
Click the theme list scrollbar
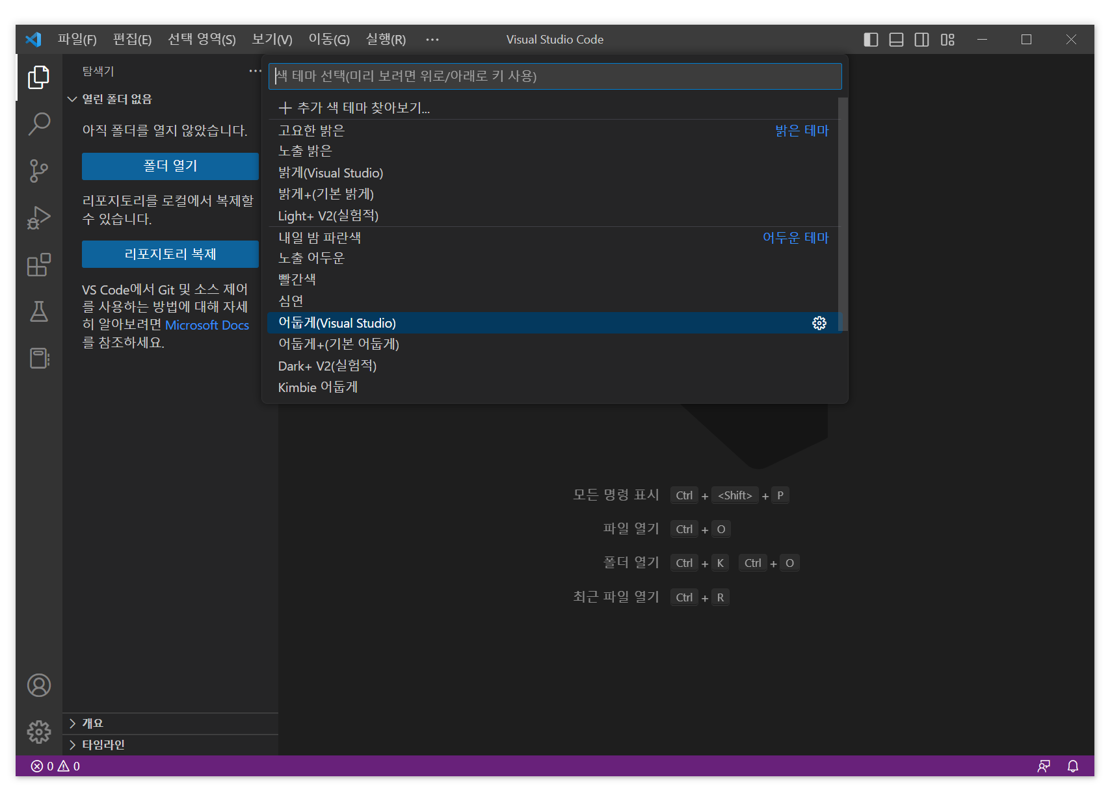click(843, 215)
